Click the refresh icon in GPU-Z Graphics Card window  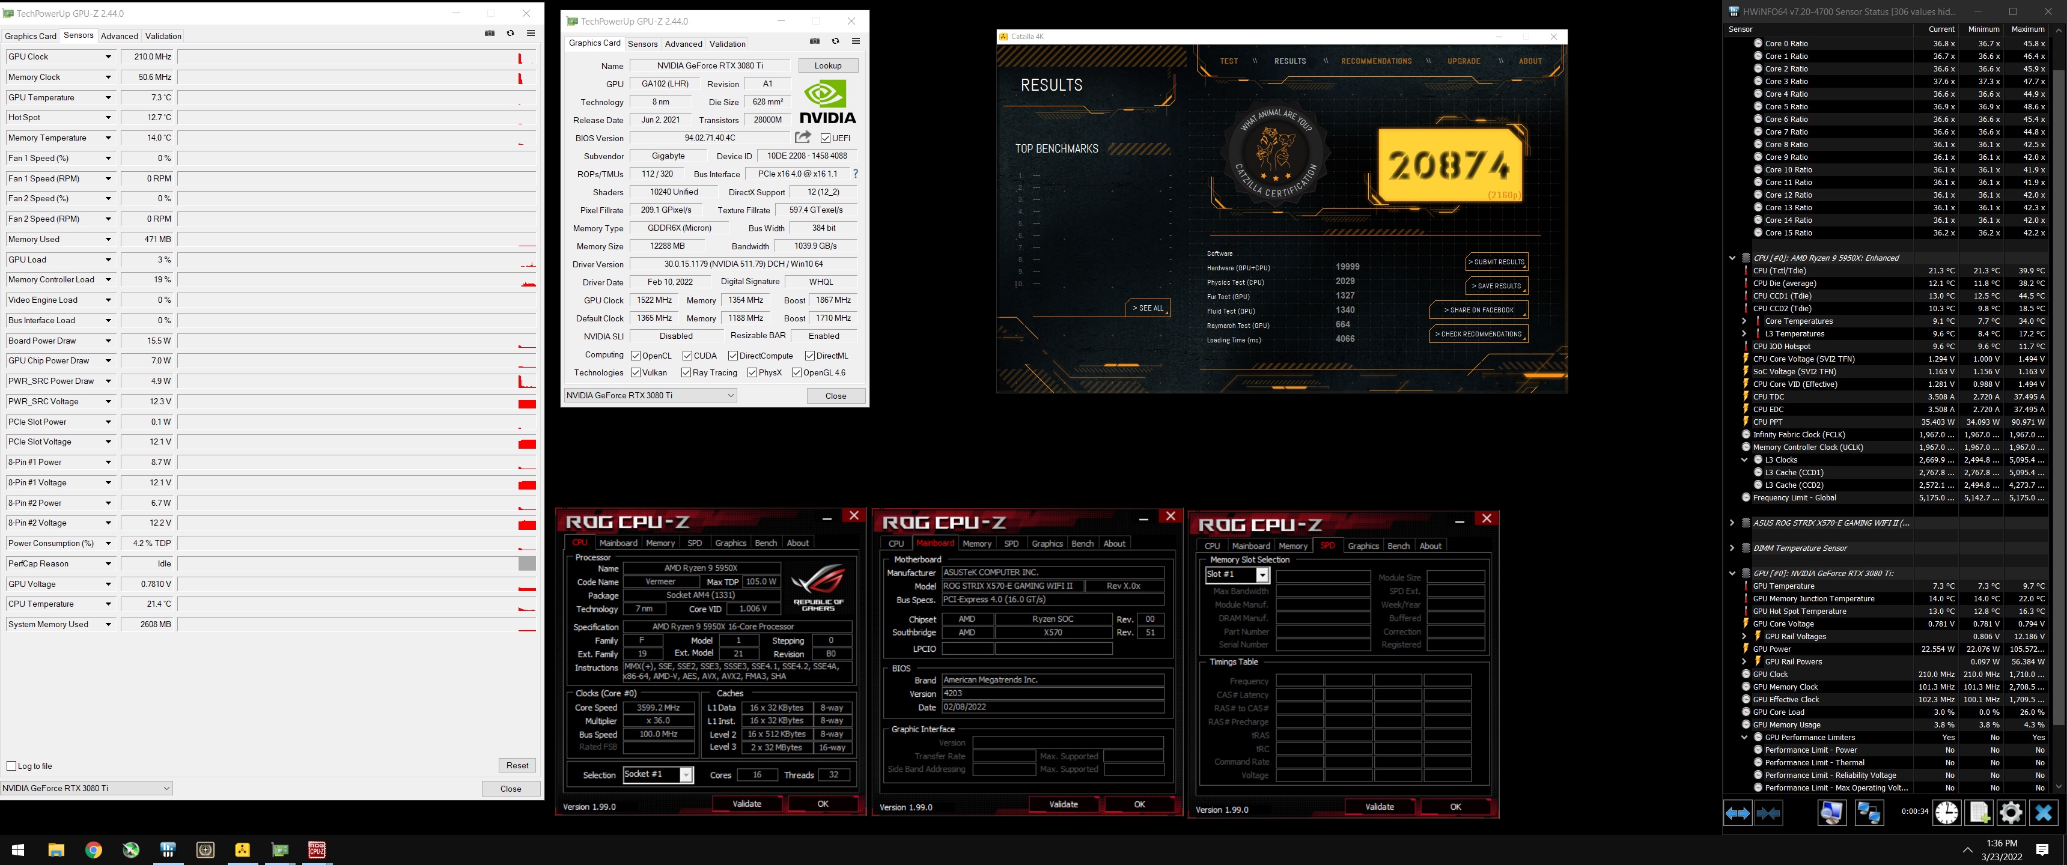(x=835, y=41)
